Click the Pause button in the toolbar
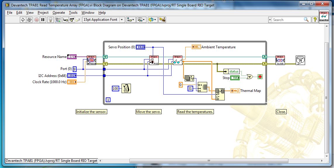The height and width of the screenshot is (168, 334). click(43, 20)
